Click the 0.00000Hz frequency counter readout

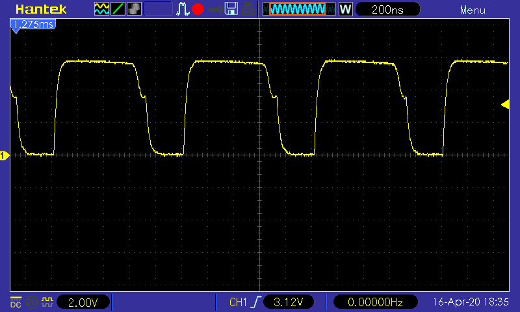pos(375,302)
